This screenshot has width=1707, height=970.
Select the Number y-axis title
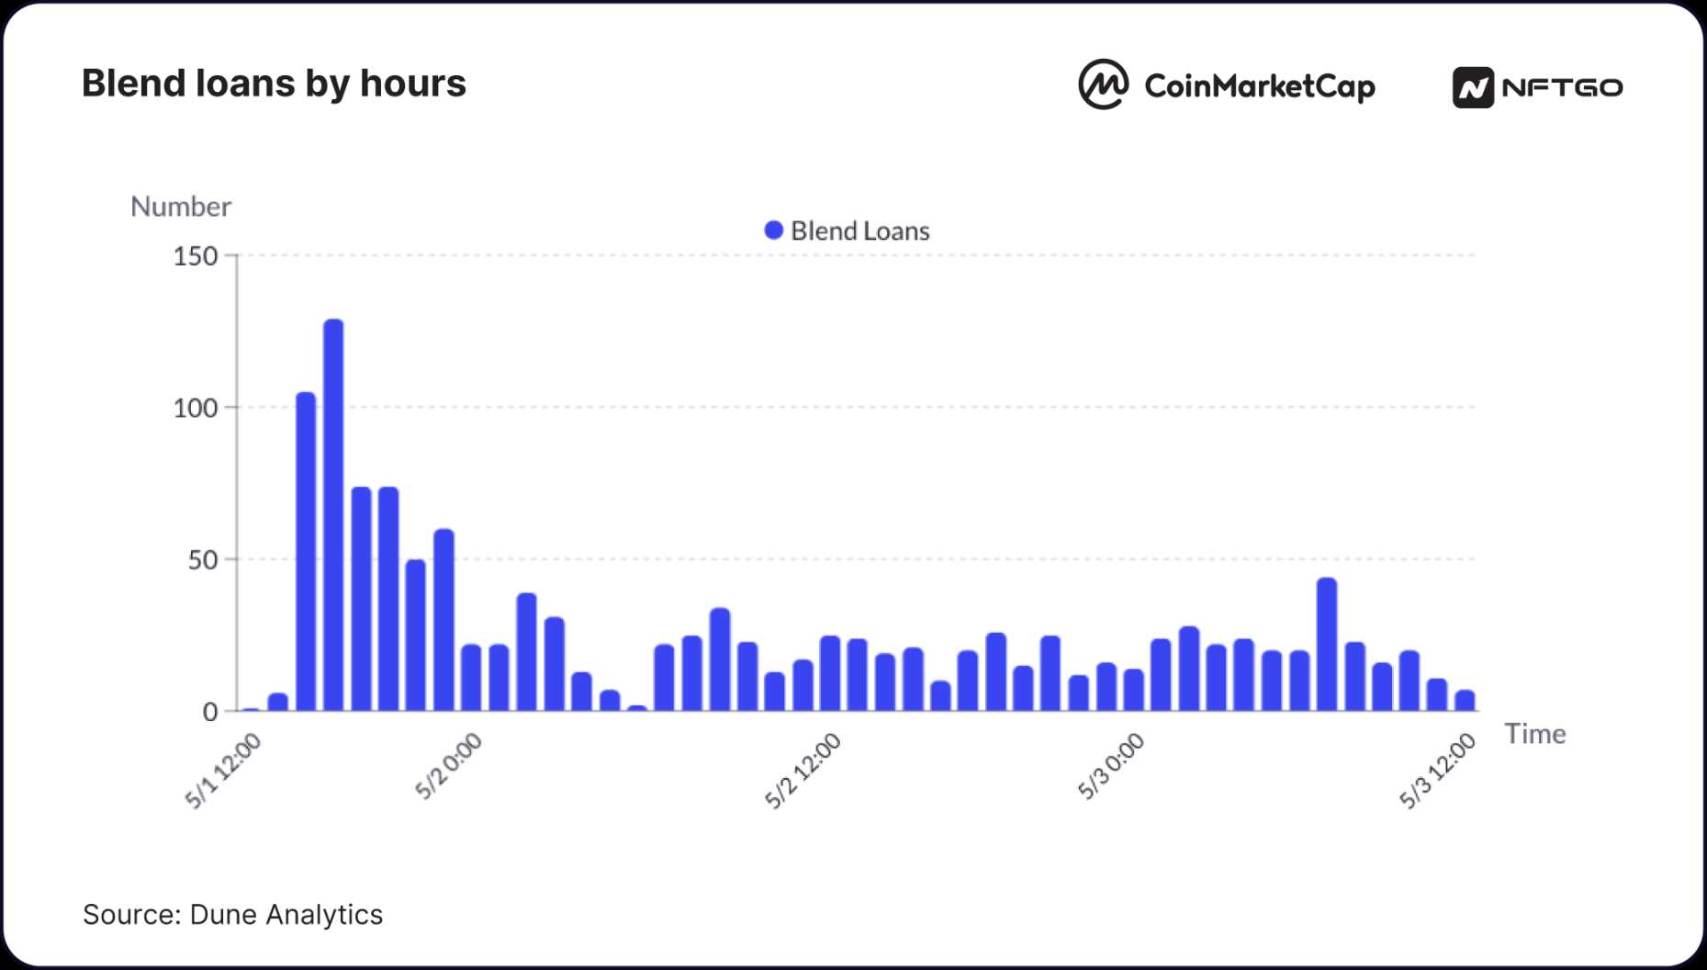(x=180, y=207)
